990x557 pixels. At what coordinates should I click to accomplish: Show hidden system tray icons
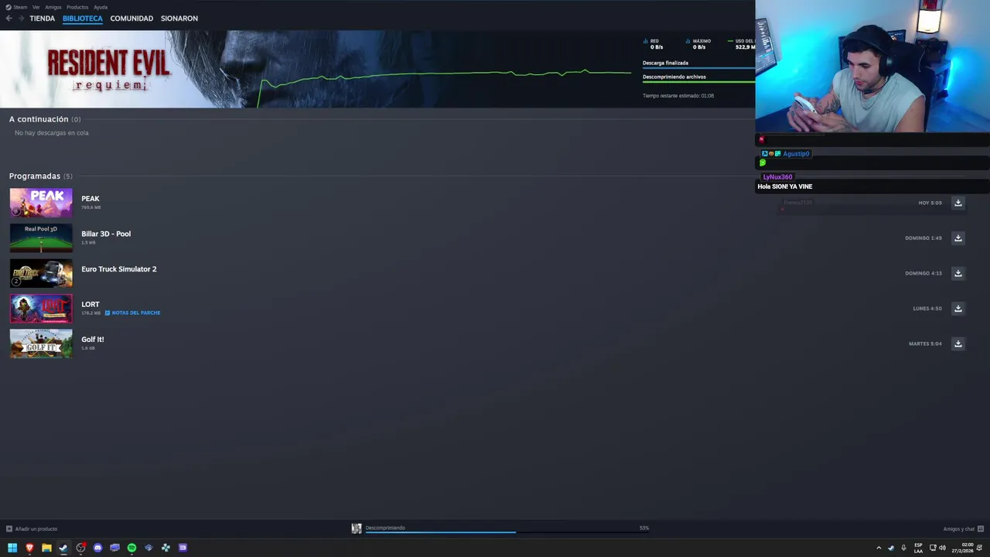tap(879, 548)
